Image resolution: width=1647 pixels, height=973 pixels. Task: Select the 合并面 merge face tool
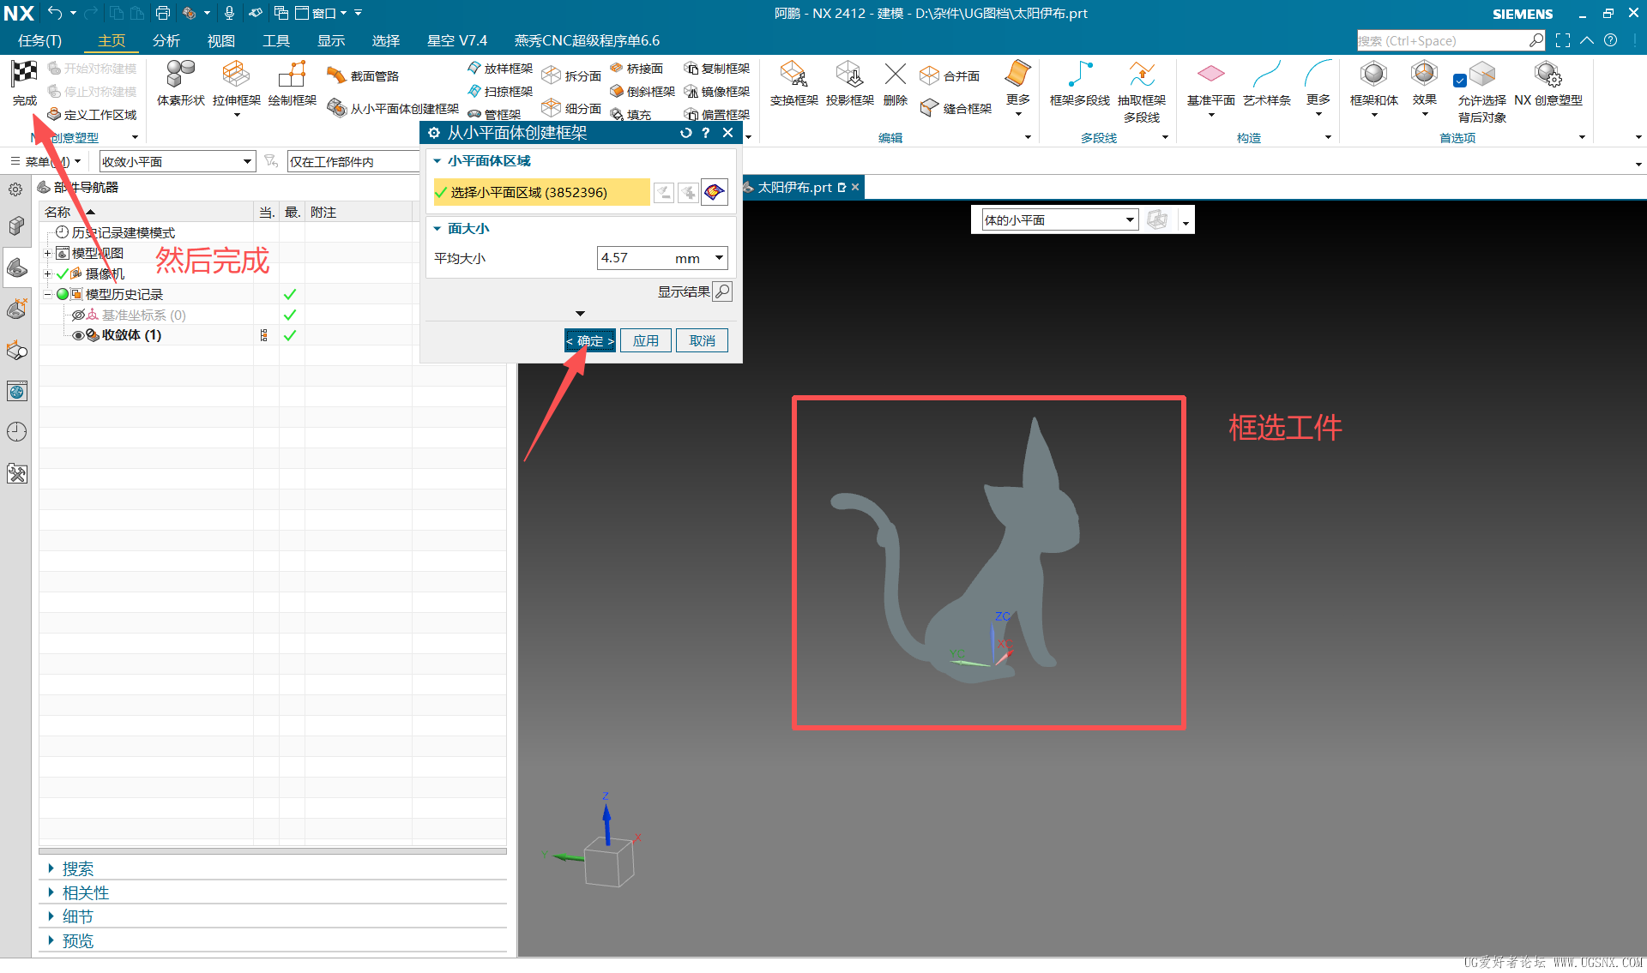[950, 76]
